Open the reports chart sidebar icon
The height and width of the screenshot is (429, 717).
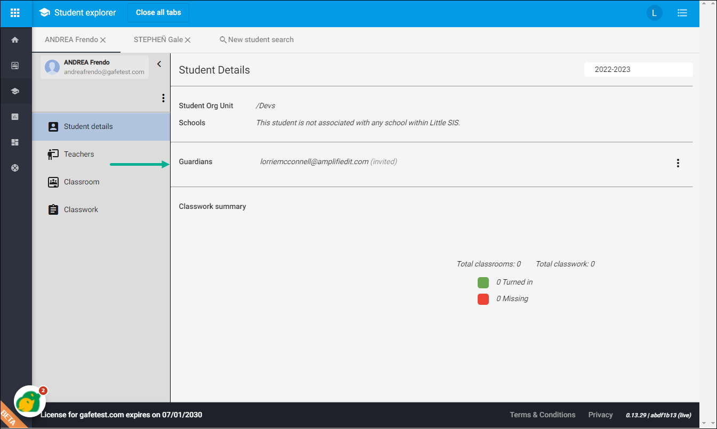(15, 117)
